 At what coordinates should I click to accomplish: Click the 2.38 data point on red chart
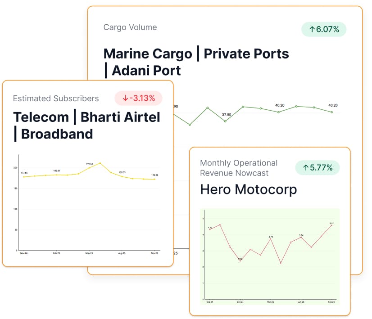(240, 261)
